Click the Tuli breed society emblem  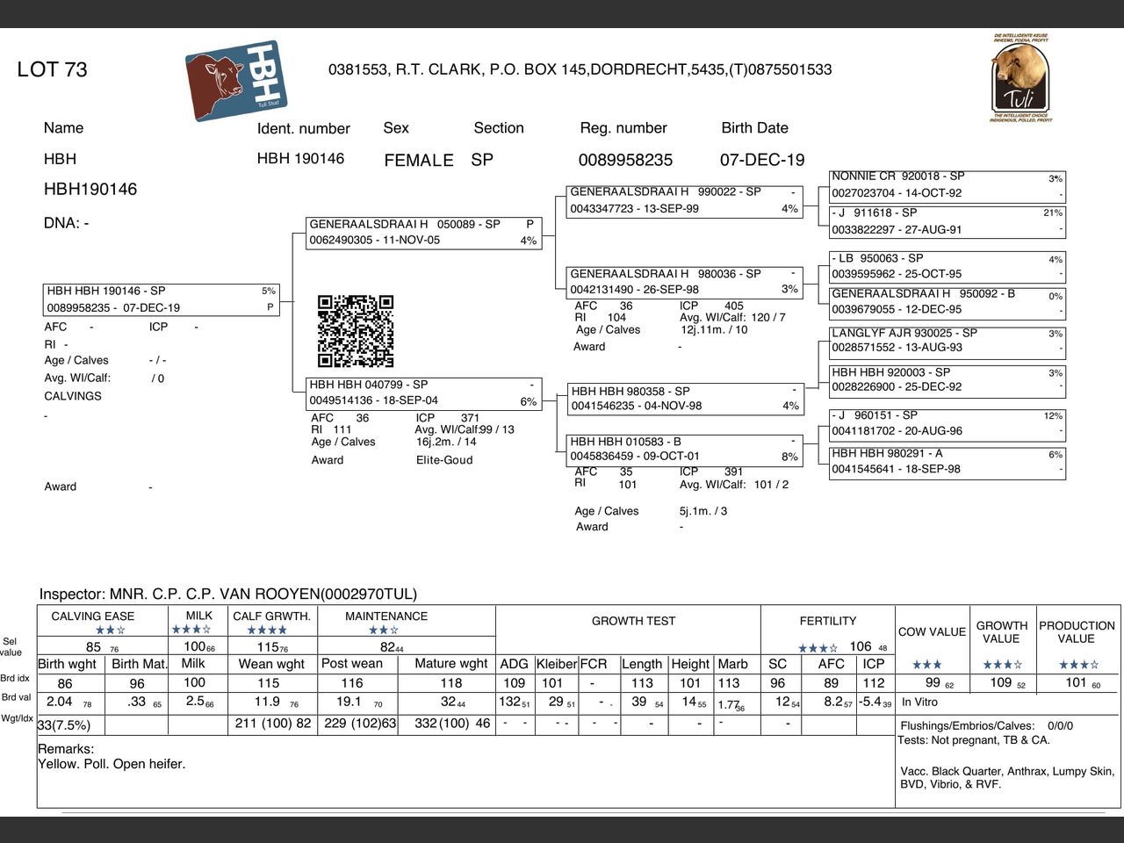(x=1020, y=78)
